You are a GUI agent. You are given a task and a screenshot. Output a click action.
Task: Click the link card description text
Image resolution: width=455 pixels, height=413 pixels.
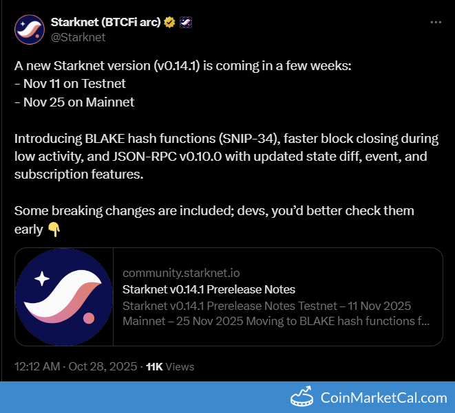(276, 313)
